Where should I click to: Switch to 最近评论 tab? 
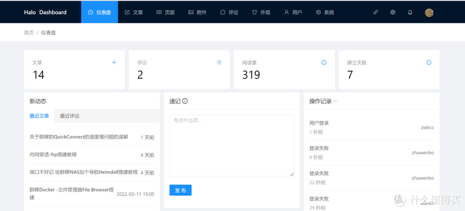pyautogui.click(x=70, y=116)
